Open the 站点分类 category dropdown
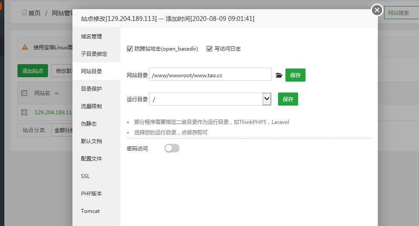419x226 pixels. click(x=61, y=130)
